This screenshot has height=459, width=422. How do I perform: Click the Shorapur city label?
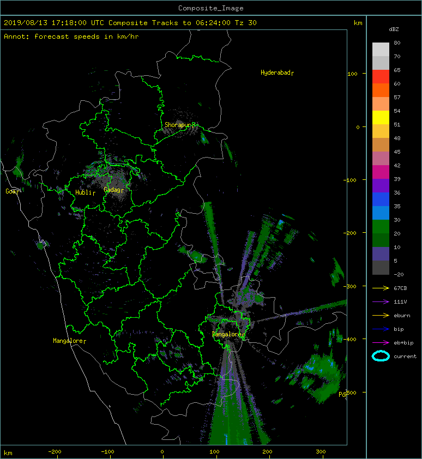pyautogui.click(x=179, y=125)
